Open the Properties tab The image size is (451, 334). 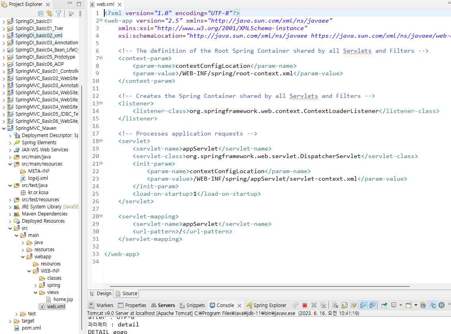pos(132,305)
